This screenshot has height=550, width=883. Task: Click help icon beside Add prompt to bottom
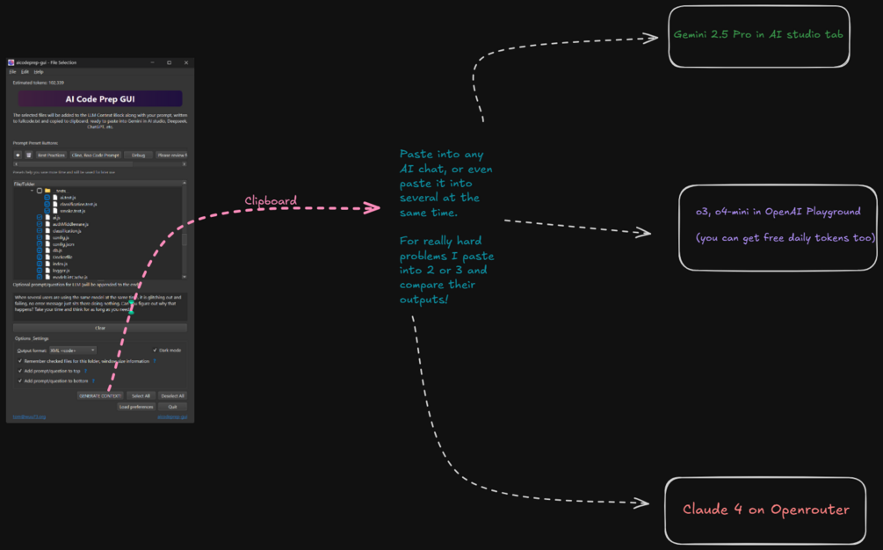click(x=93, y=380)
